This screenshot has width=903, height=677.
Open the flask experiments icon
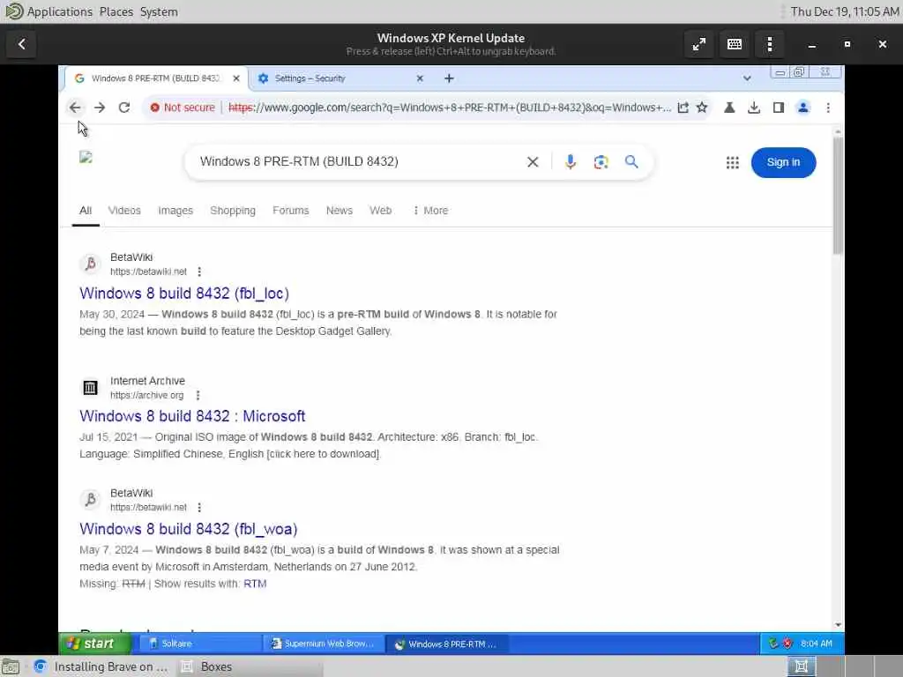point(729,108)
